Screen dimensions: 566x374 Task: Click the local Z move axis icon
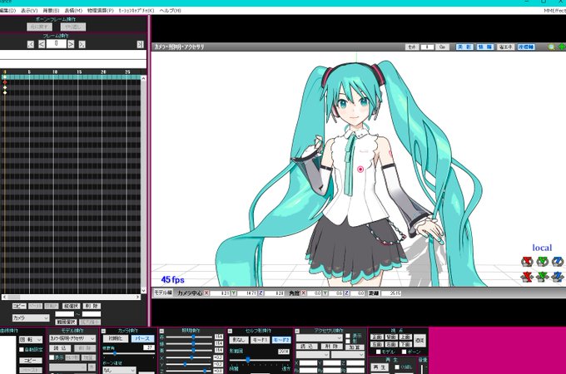[558, 277]
